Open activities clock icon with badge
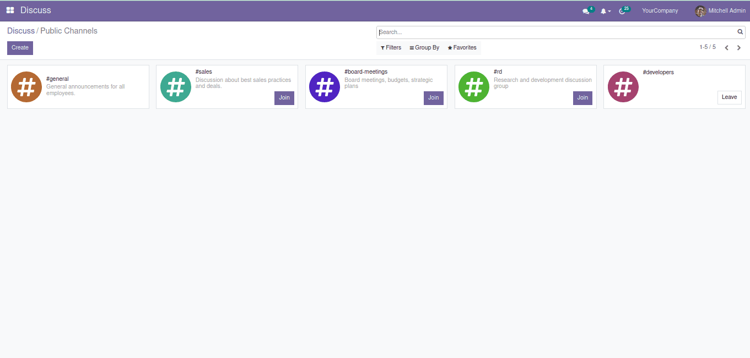 [x=623, y=11]
